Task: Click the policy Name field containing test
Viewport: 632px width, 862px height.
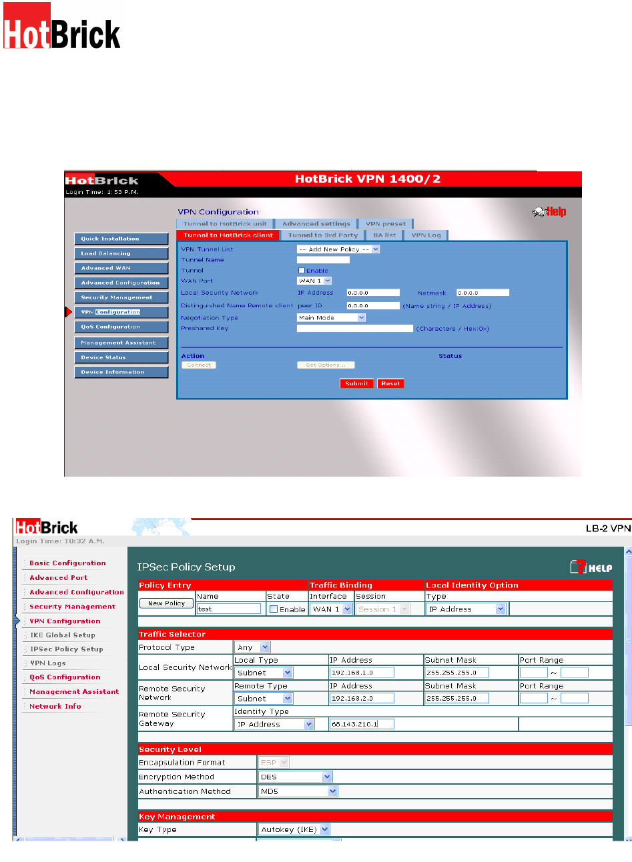Action: point(229,609)
